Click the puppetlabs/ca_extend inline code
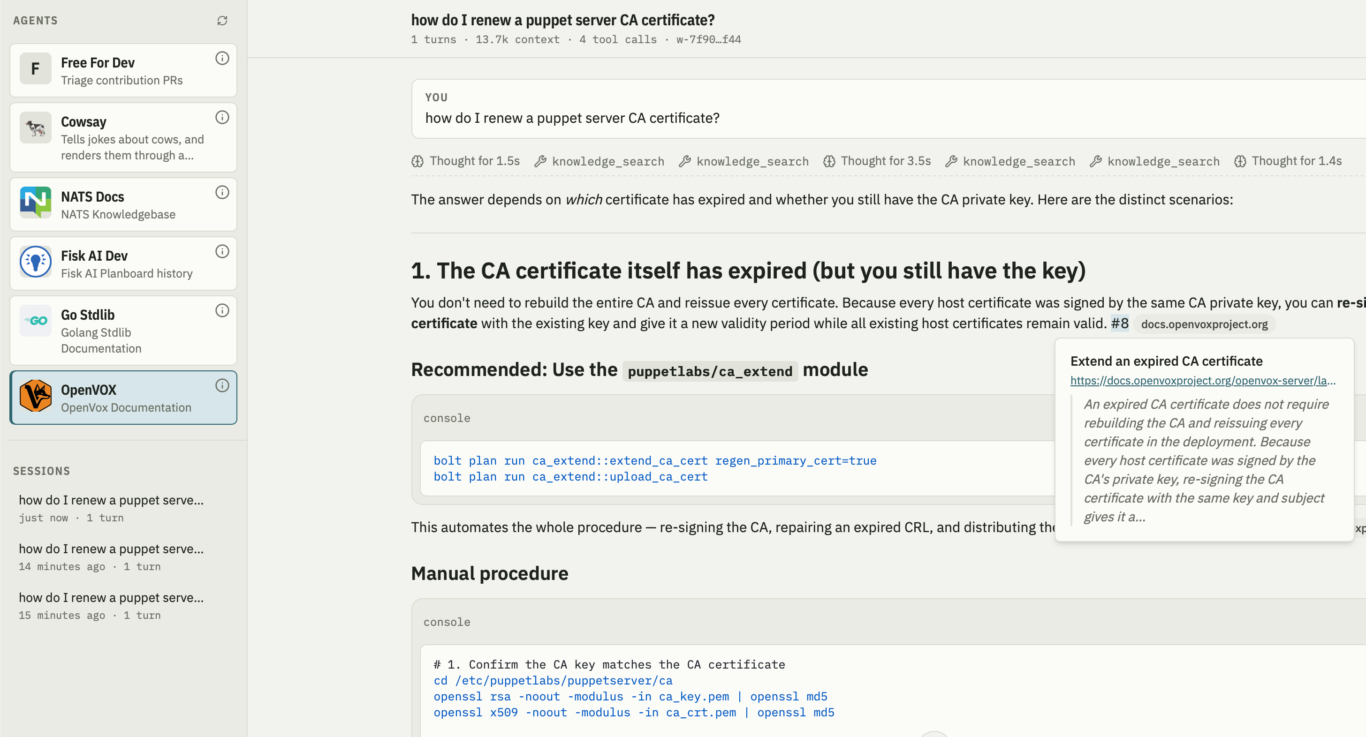The image size is (1366, 737). tap(710, 371)
